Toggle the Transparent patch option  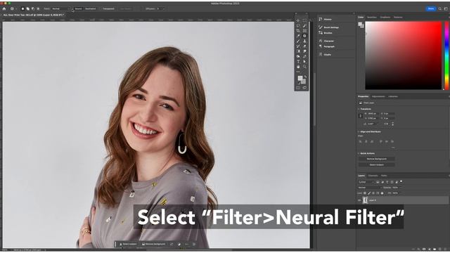[108, 9]
